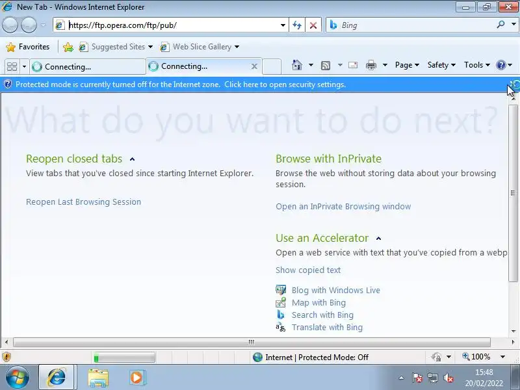Collapse the Reopen closed tabs section
Viewport: 520px width, 390px height.
point(133,159)
